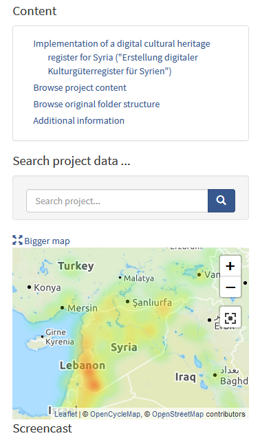Click the map focus/extent icon
The height and width of the screenshot is (438, 260).
pos(230,318)
